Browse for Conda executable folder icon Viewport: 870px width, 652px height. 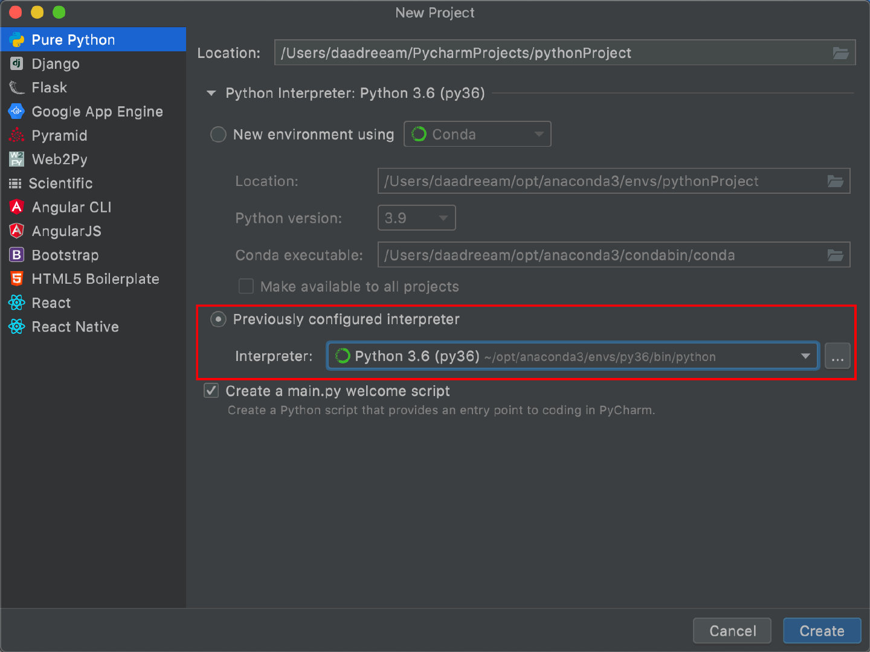[x=836, y=255]
